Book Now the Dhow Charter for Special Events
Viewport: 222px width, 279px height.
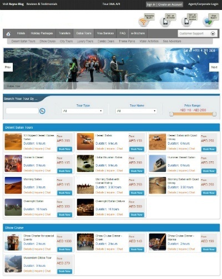(64, 250)
